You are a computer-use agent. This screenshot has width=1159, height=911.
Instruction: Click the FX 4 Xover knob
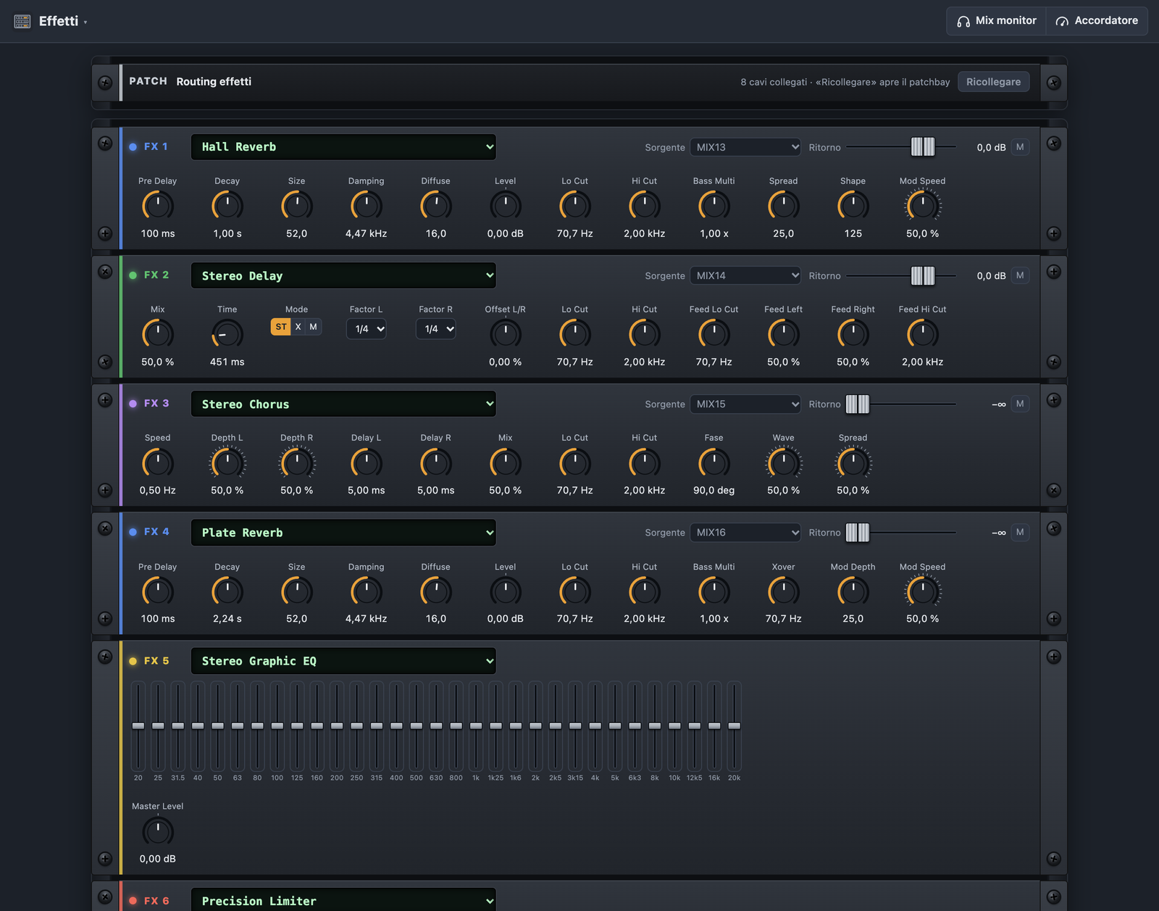pos(784,591)
